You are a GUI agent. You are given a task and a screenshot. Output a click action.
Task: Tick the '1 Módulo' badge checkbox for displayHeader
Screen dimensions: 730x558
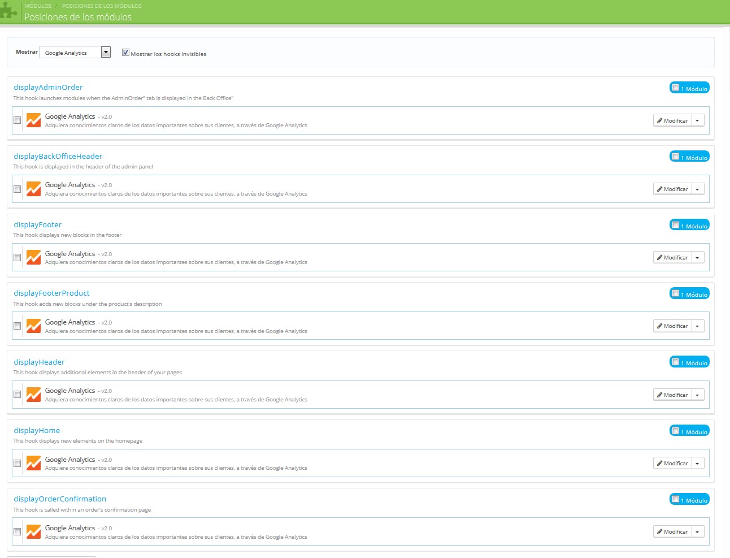(x=675, y=362)
